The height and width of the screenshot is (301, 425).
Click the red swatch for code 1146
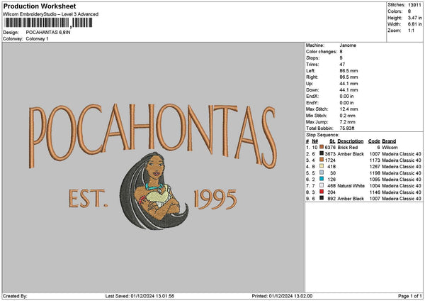(322, 192)
